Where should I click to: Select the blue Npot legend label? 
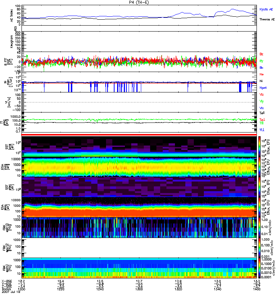263,88
